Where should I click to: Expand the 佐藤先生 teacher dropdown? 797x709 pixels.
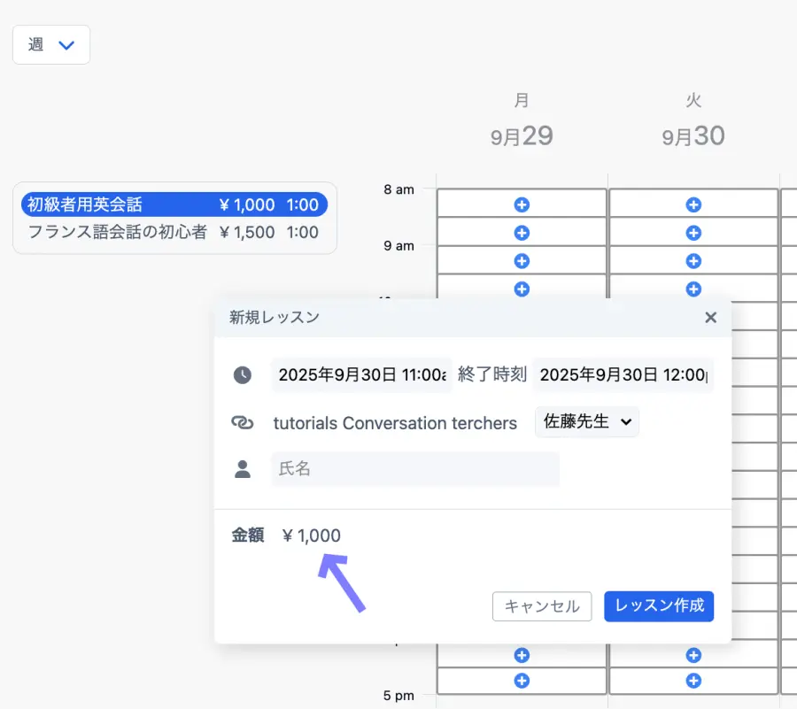[586, 422]
